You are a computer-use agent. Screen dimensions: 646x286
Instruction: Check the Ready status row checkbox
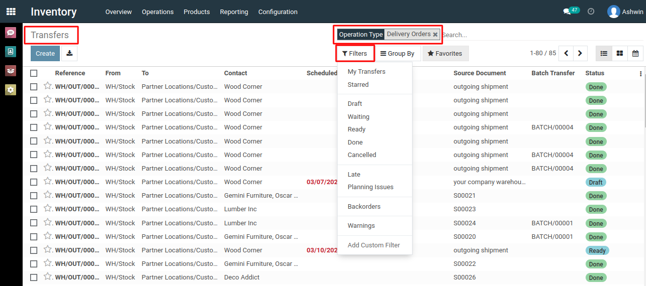[x=34, y=250]
